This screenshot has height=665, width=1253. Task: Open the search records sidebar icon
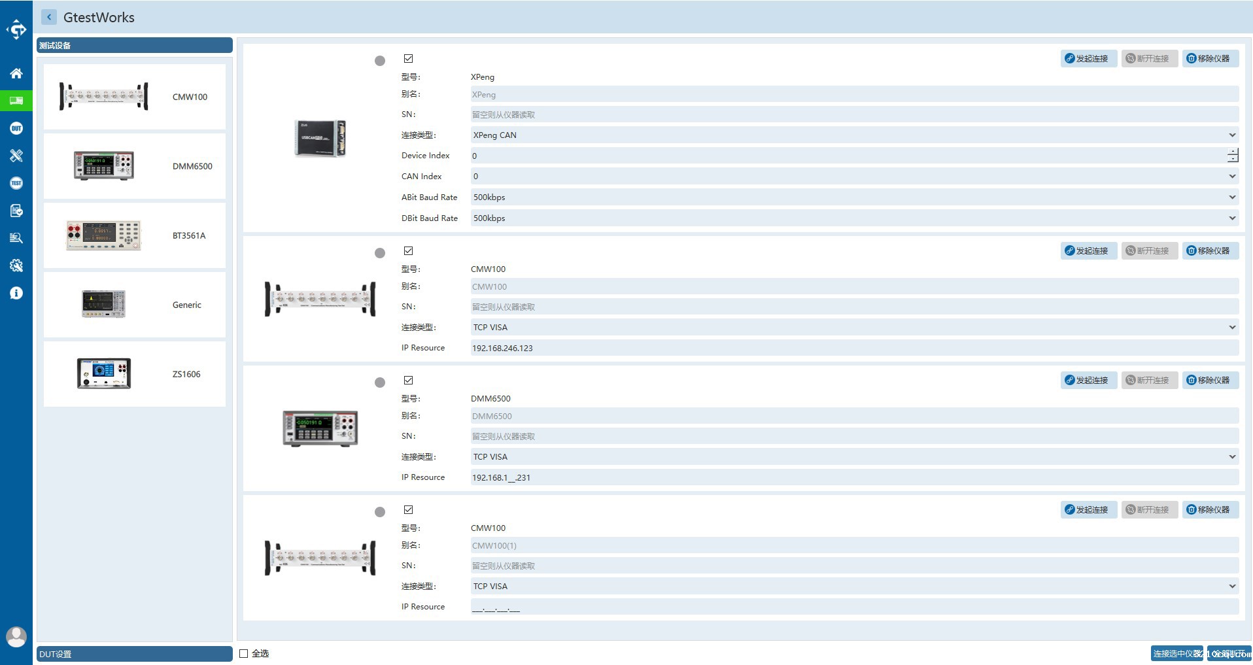16,238
